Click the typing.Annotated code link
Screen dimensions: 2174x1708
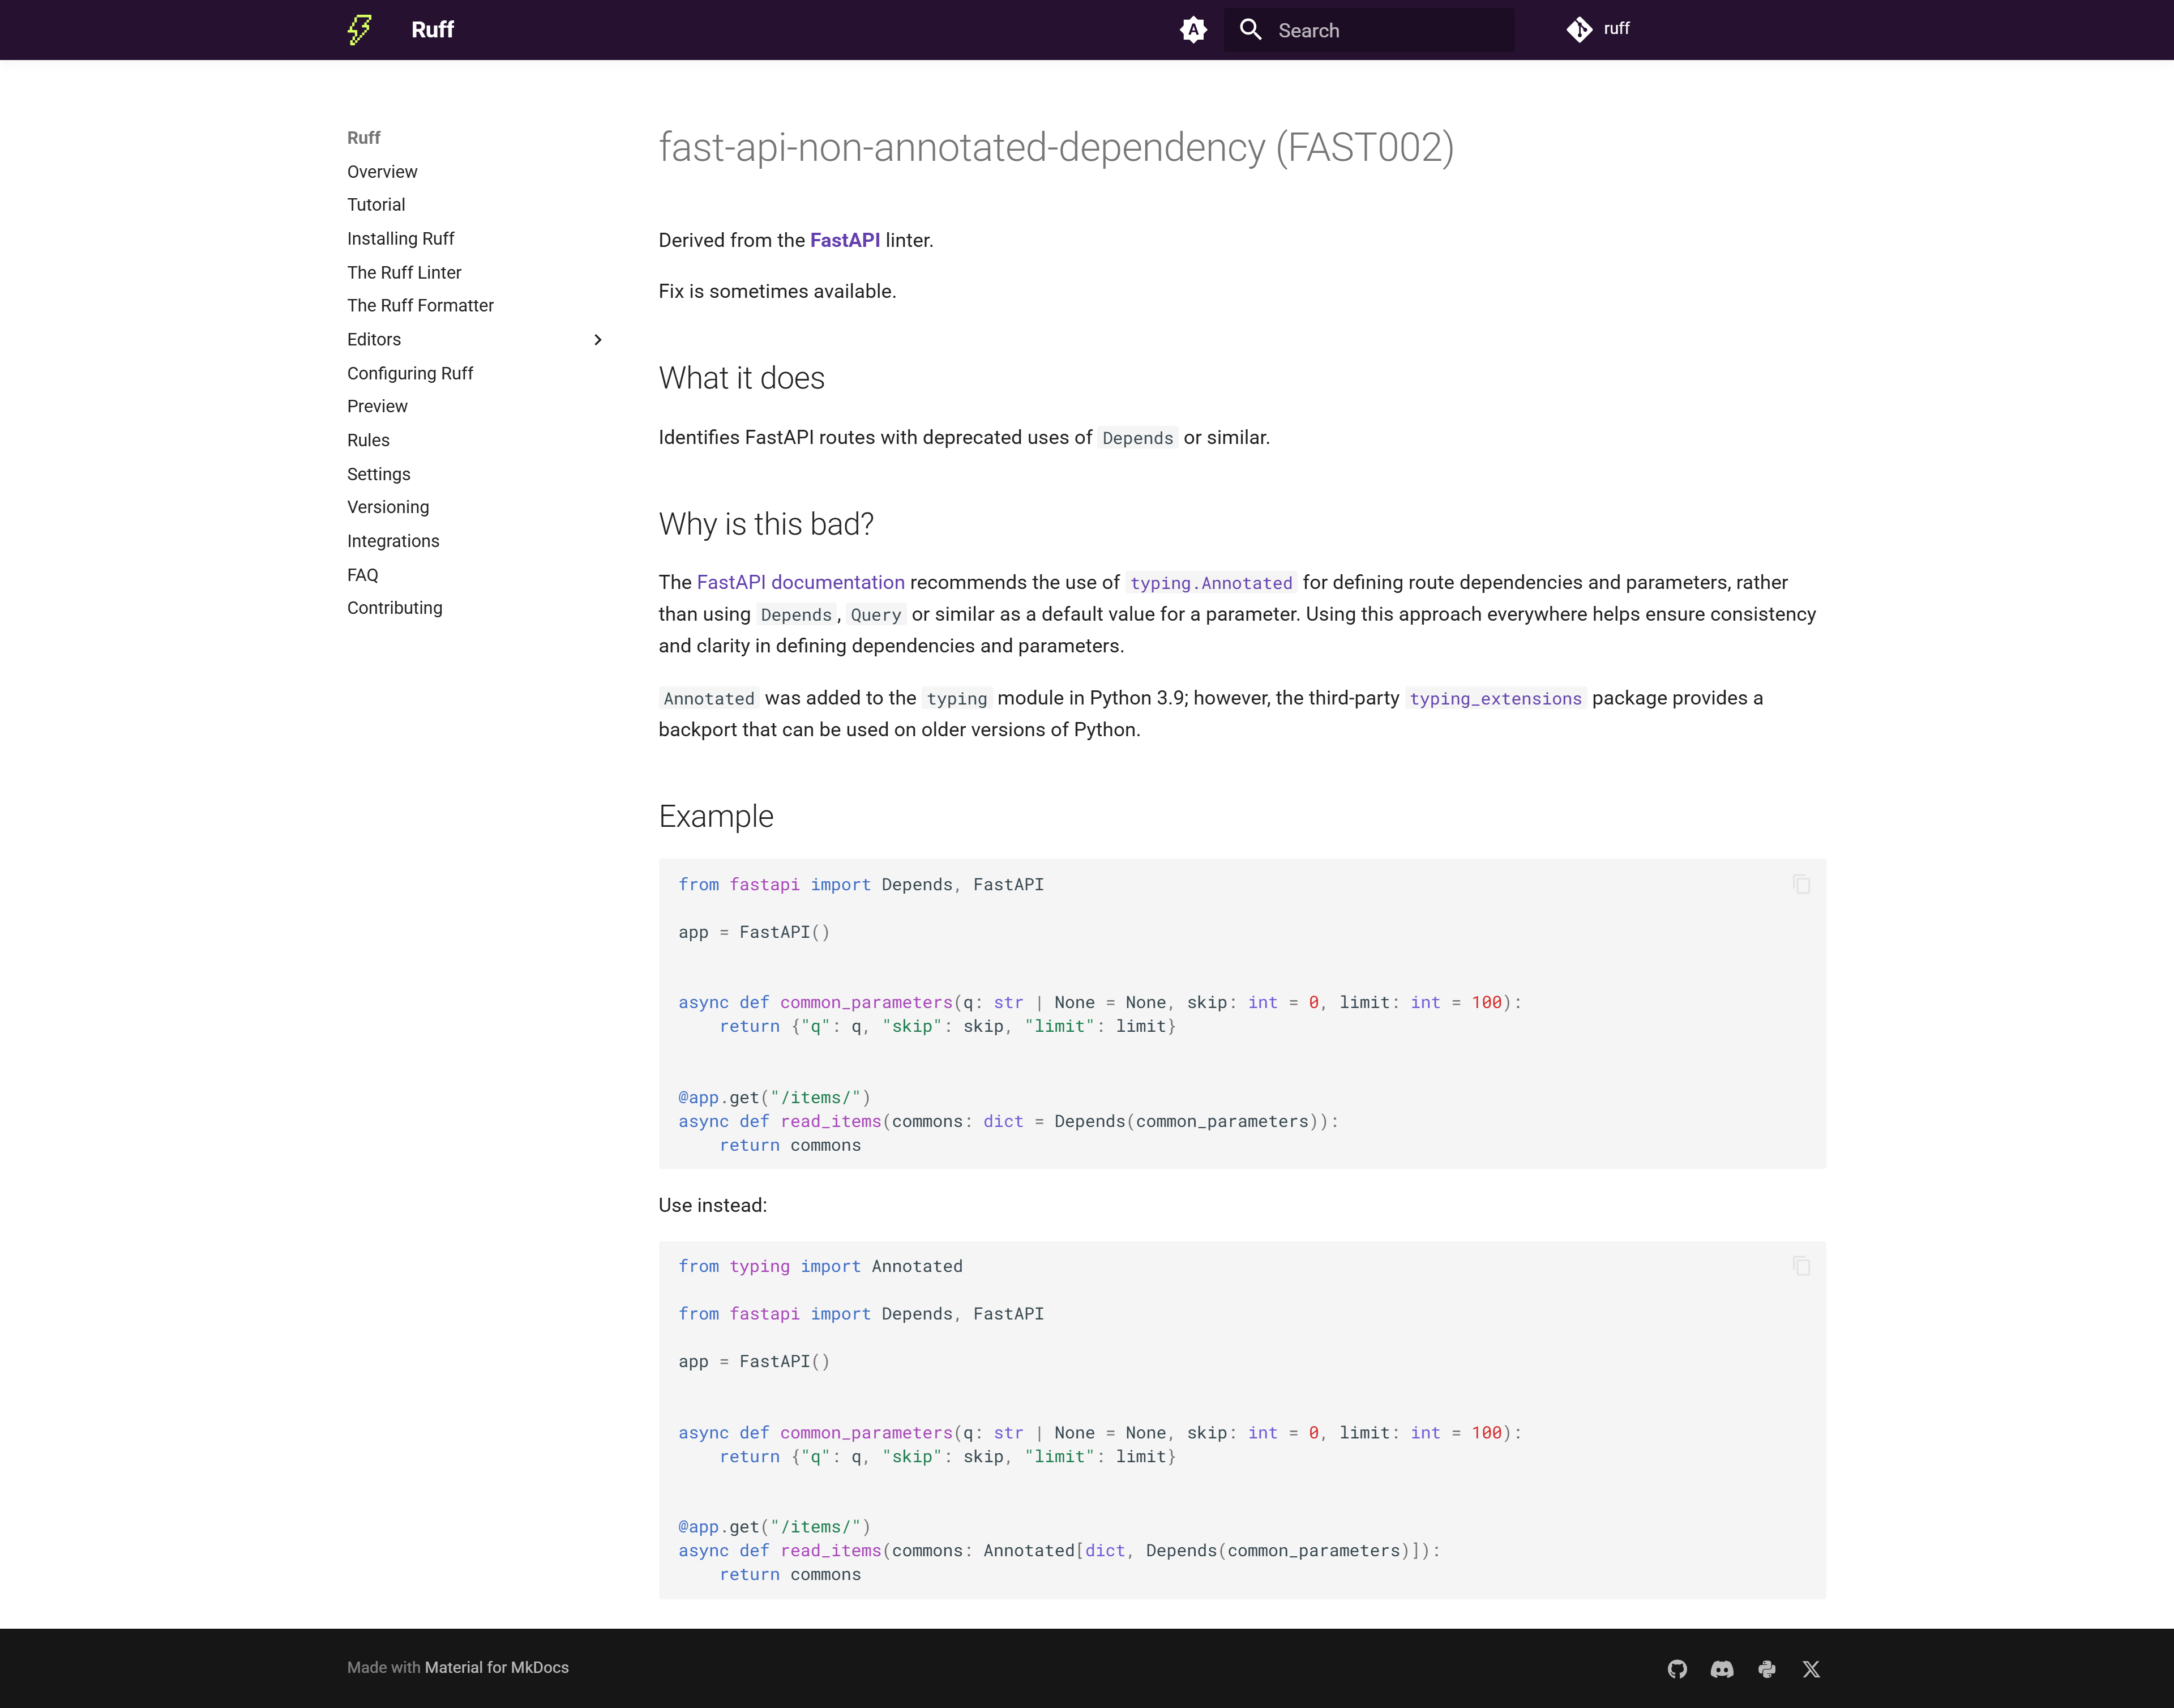(1210, 583)
